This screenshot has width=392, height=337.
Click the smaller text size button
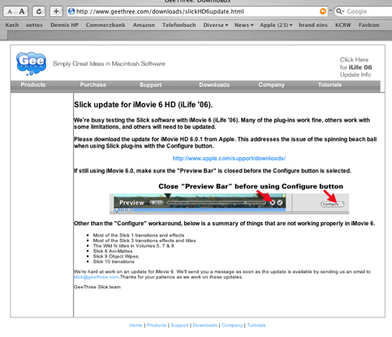point(10,11)
